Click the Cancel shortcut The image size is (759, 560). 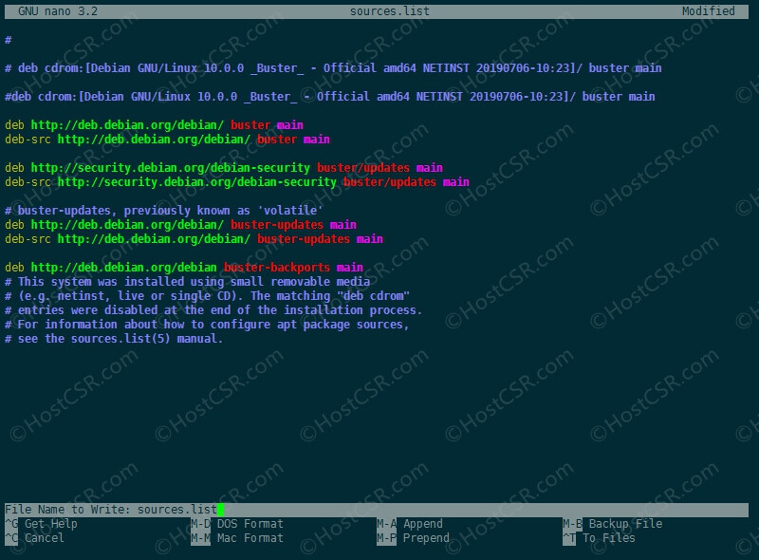coord(34,538)
